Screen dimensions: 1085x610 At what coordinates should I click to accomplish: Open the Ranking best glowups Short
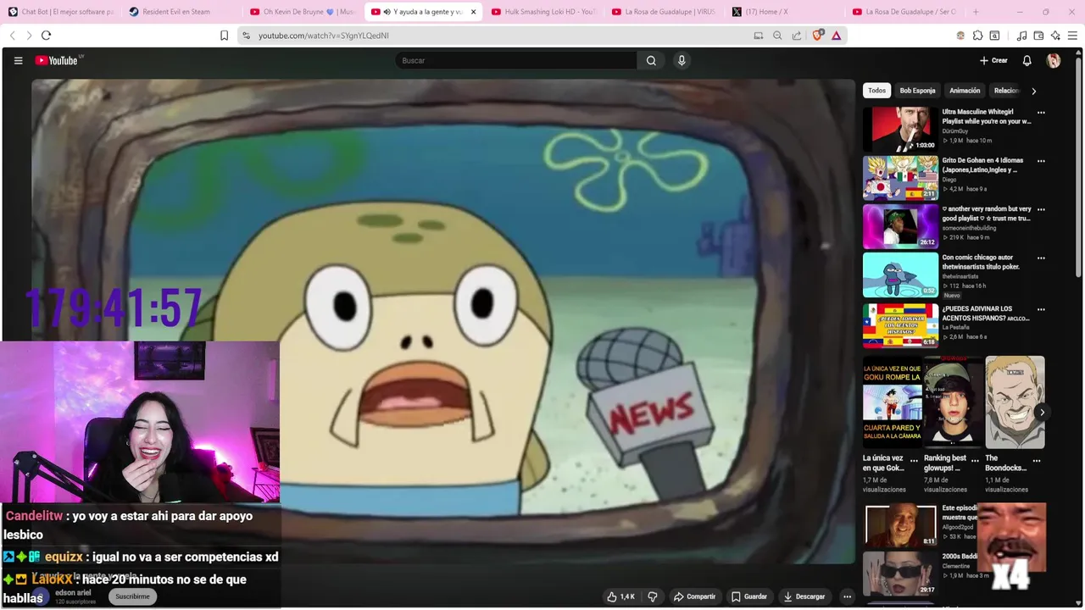coord(954,402)
